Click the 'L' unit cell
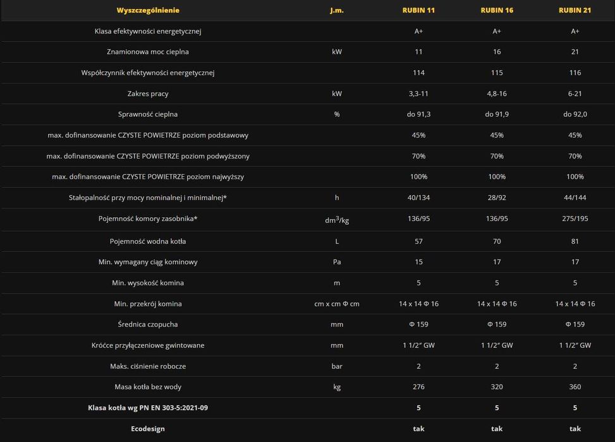The width and height of the screenshot is (615, 442). click(x=336, y=241)
